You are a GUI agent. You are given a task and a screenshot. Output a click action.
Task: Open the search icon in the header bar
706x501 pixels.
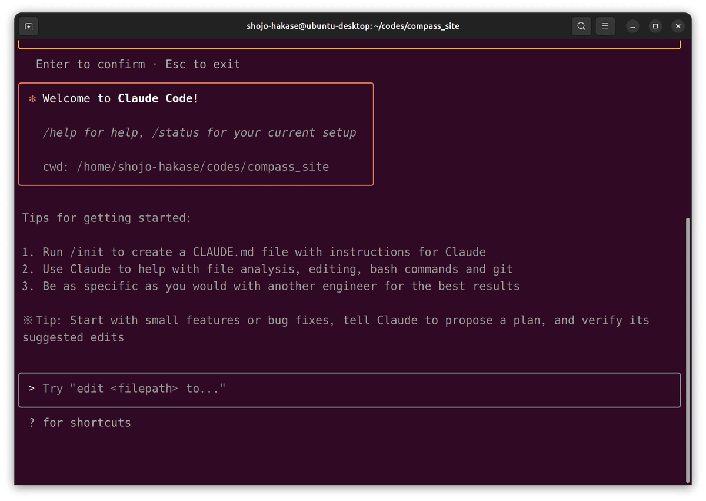581,26
